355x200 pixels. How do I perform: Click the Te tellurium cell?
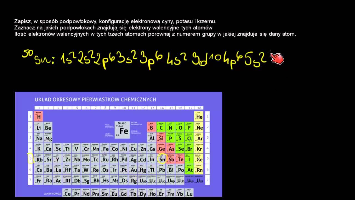coord(180,159)
